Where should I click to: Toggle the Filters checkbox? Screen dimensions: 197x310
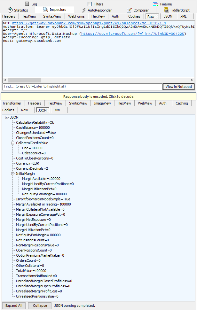click(x=90, y=4)
